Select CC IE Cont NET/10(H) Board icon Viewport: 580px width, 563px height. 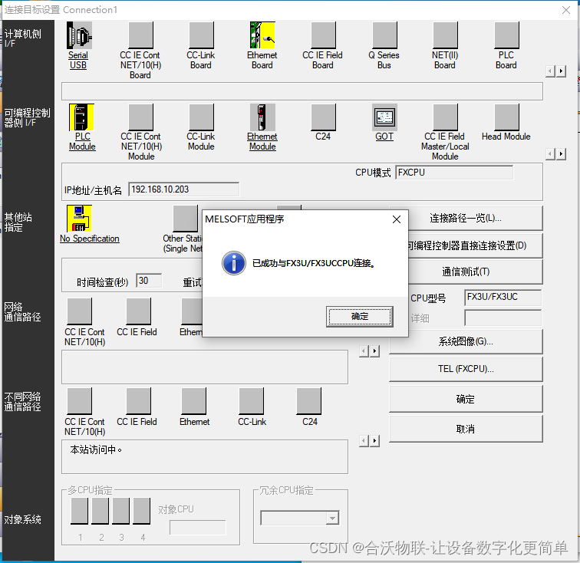click(x=140, y=35)
